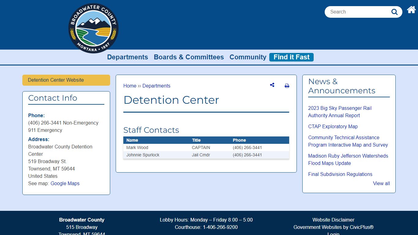Open the Departments menu
The width and height of the screenshot is (418, 235).
click(x=128, y=57)
